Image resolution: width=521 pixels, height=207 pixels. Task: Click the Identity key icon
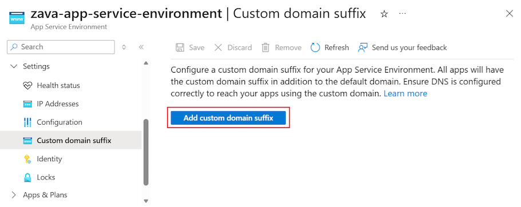27,159
